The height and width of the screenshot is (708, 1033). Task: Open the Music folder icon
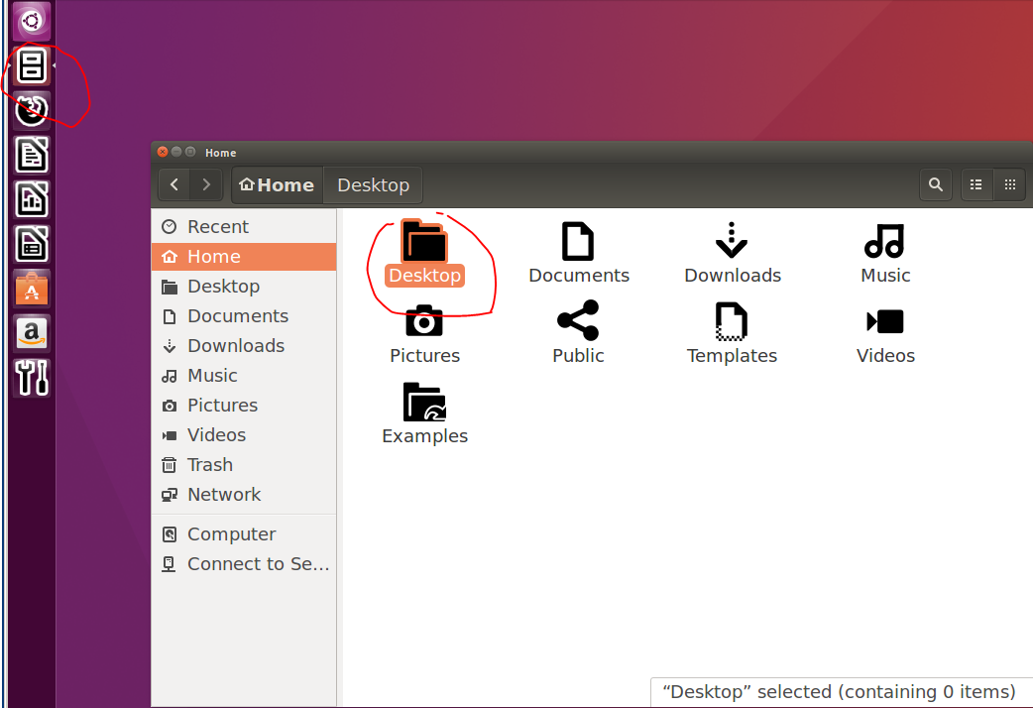[x=885, y=241]
